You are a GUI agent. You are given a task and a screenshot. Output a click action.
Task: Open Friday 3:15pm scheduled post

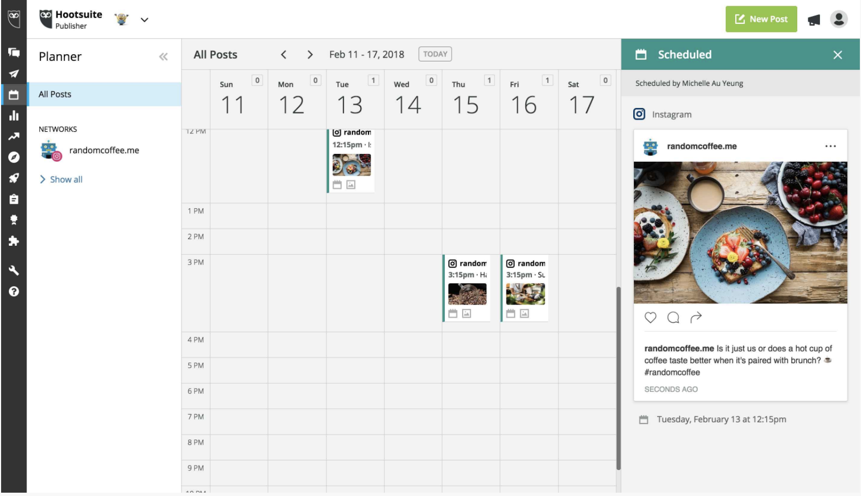pos(525,288)
